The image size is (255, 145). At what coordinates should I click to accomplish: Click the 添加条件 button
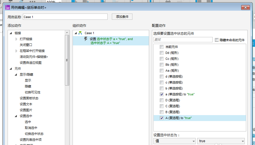[122, 17]
